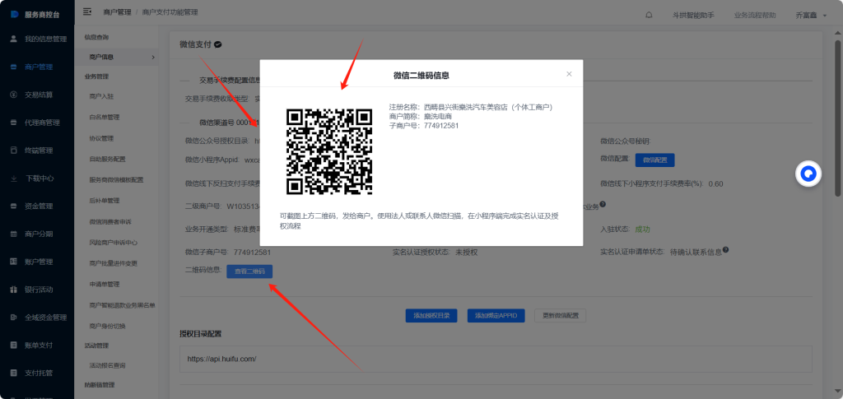Click the 0.60 fee rate value
Viewport: 843px width, 399px height.
(x=715, y=183)
